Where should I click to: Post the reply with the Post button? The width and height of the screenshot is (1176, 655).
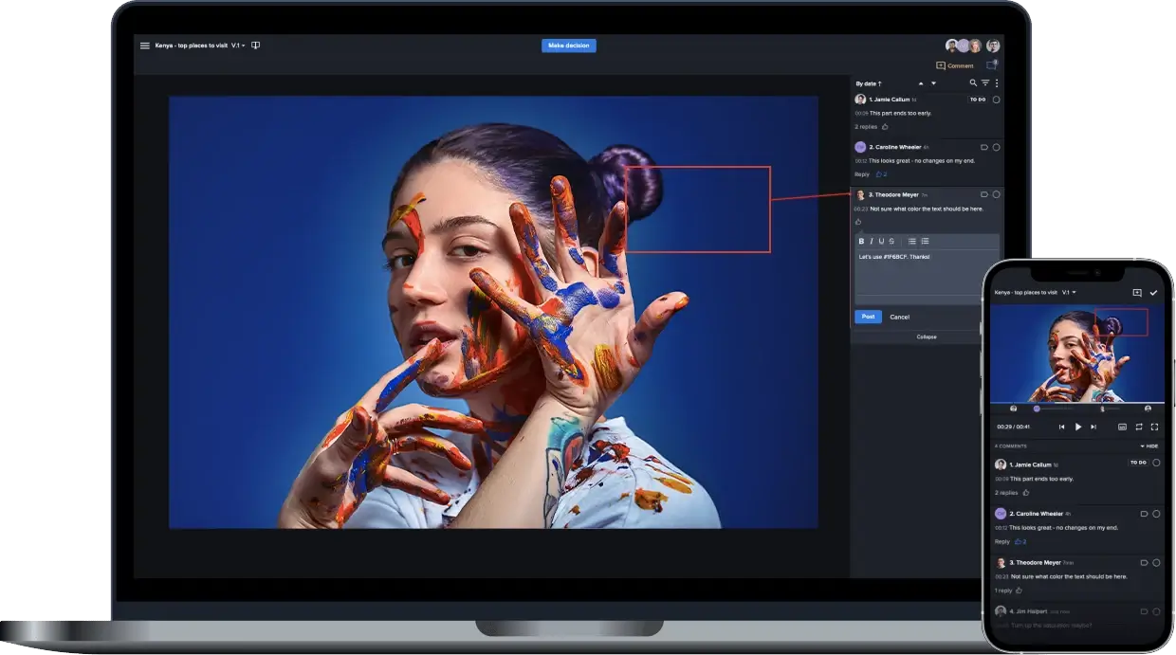(x=868, y=317)
